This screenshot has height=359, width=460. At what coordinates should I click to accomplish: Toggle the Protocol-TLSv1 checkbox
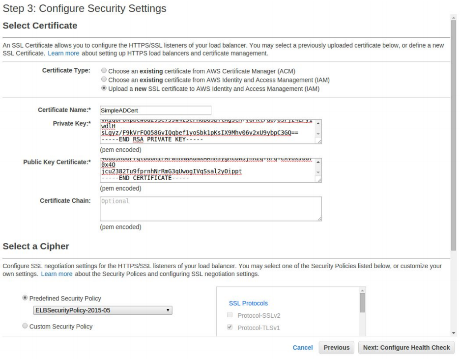(x=230, y=328)
